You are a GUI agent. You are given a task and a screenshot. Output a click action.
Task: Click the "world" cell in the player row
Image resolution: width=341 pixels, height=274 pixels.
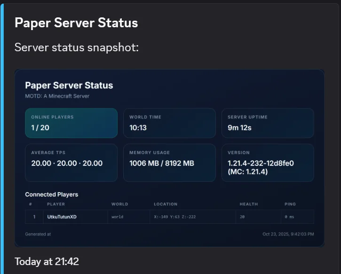click(129, 217)
